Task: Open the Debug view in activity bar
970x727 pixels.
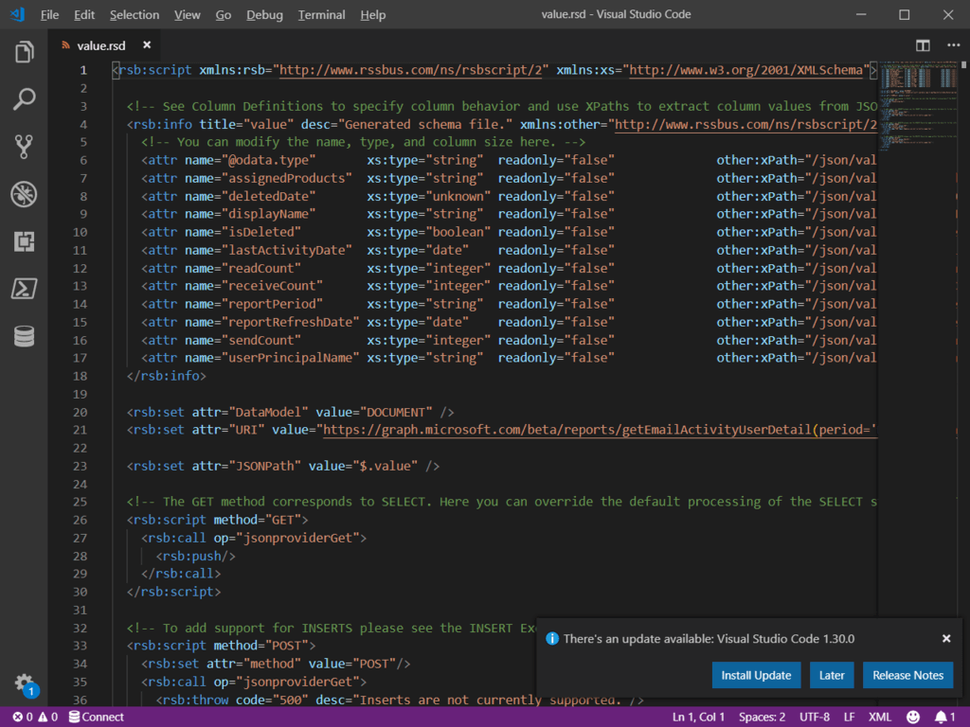Action: point(24,194)
